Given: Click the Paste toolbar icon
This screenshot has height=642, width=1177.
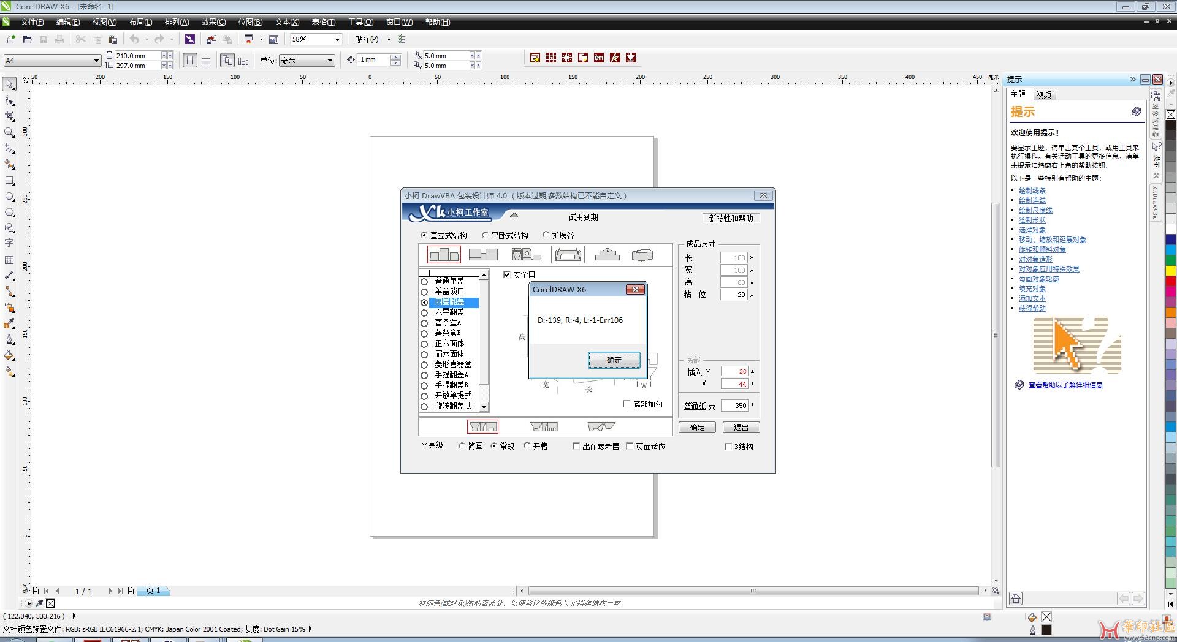Looking at the screenshot, I should pos(112,39).
